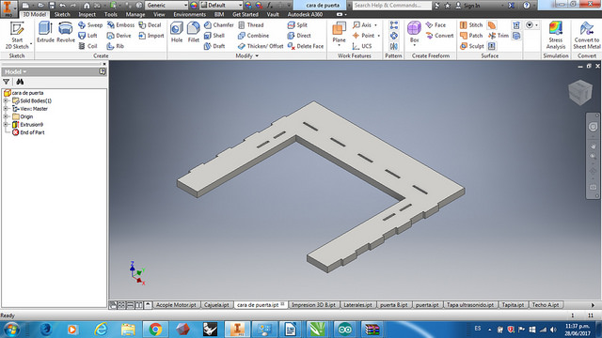Create a work Point
The width and height of the screenshot is (602, 338).
[363, 36]
